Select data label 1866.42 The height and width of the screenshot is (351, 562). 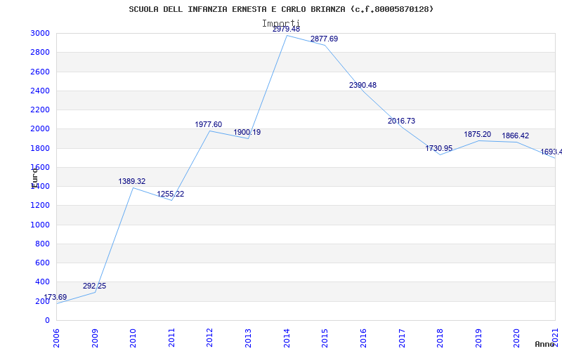515,136
